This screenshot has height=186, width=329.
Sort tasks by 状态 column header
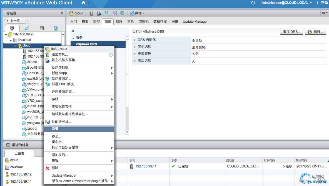tap(197, 160)
